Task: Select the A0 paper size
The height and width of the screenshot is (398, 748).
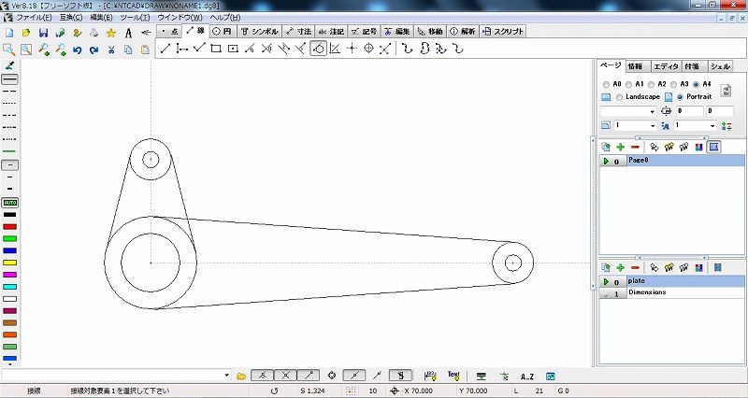Action: coord(606,84)
